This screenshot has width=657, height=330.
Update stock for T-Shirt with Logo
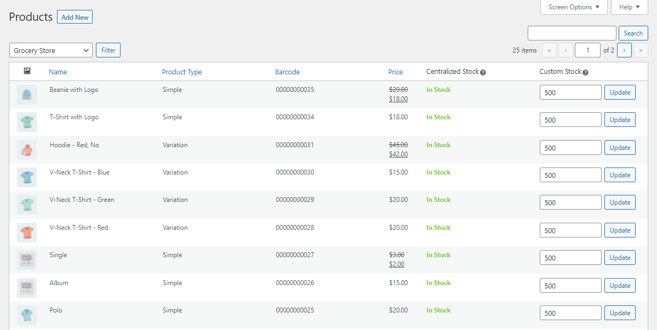coord(620,120)
